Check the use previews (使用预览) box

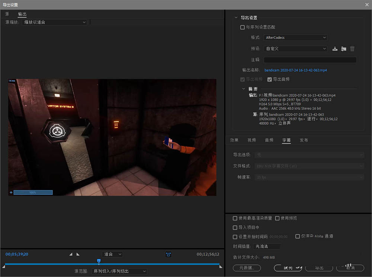click(x=278, y=218)
